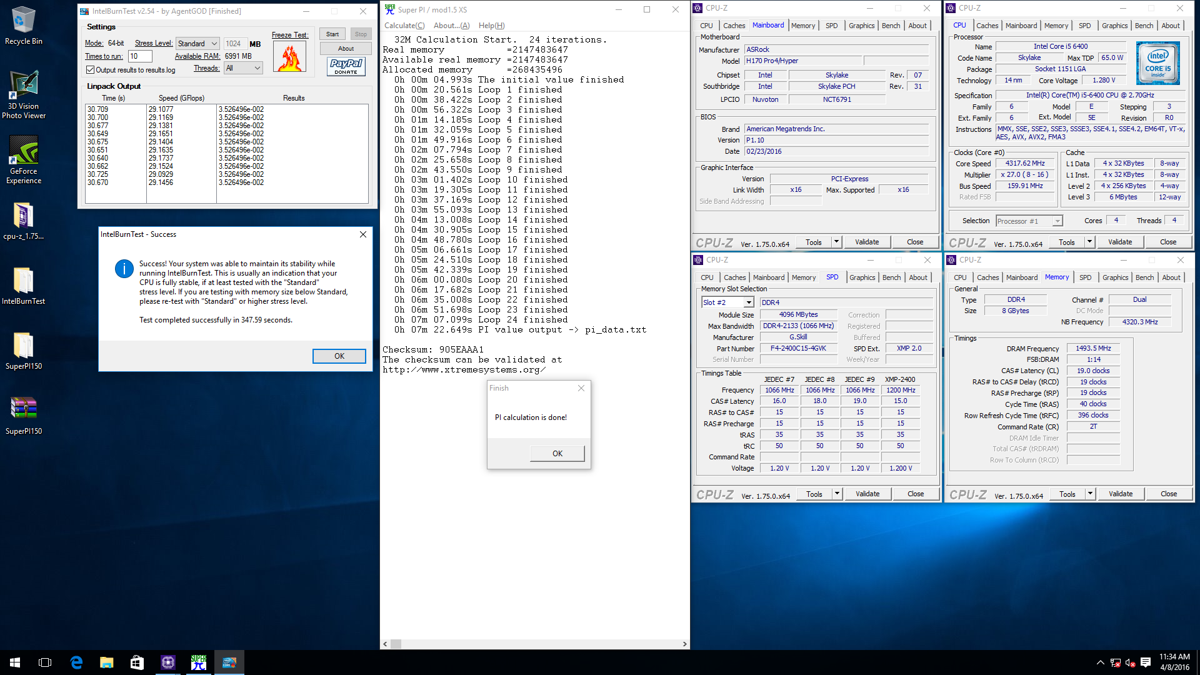1200x675 pixels.
Task: Open the cpu-z_1.75 desktop archive icon
Action: (24, 221)
